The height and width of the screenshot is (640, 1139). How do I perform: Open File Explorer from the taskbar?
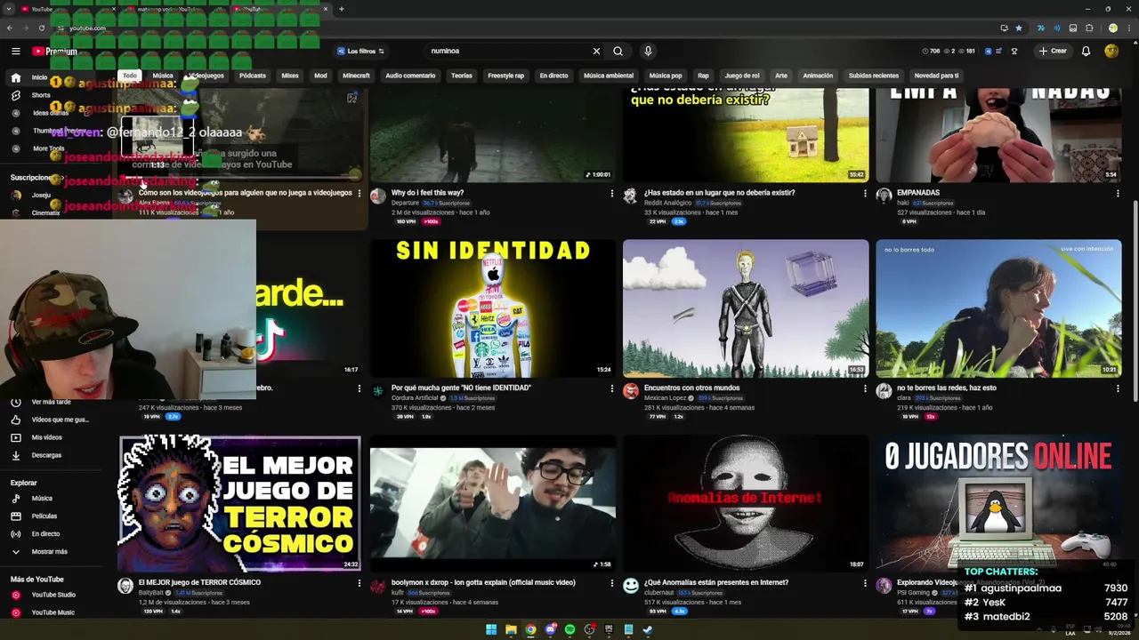click(x=511, y=630)
